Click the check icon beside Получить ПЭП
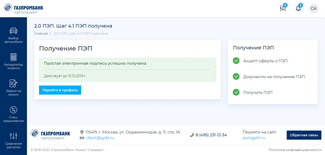This screenshot has width=325, height=155. [236, 92]
